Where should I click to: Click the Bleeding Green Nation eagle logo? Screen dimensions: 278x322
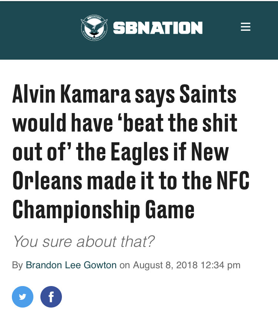[x=94, y=28]
